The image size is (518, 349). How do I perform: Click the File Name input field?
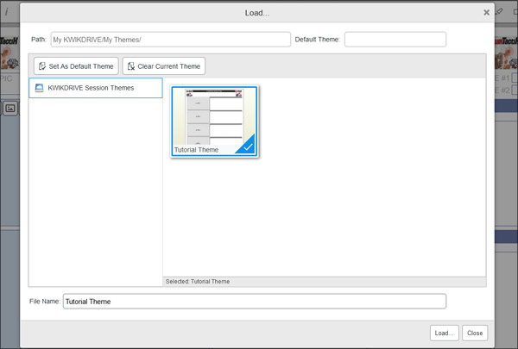(254, 302)
